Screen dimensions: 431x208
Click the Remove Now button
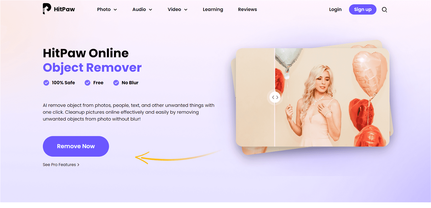click(x=76, y=146)
